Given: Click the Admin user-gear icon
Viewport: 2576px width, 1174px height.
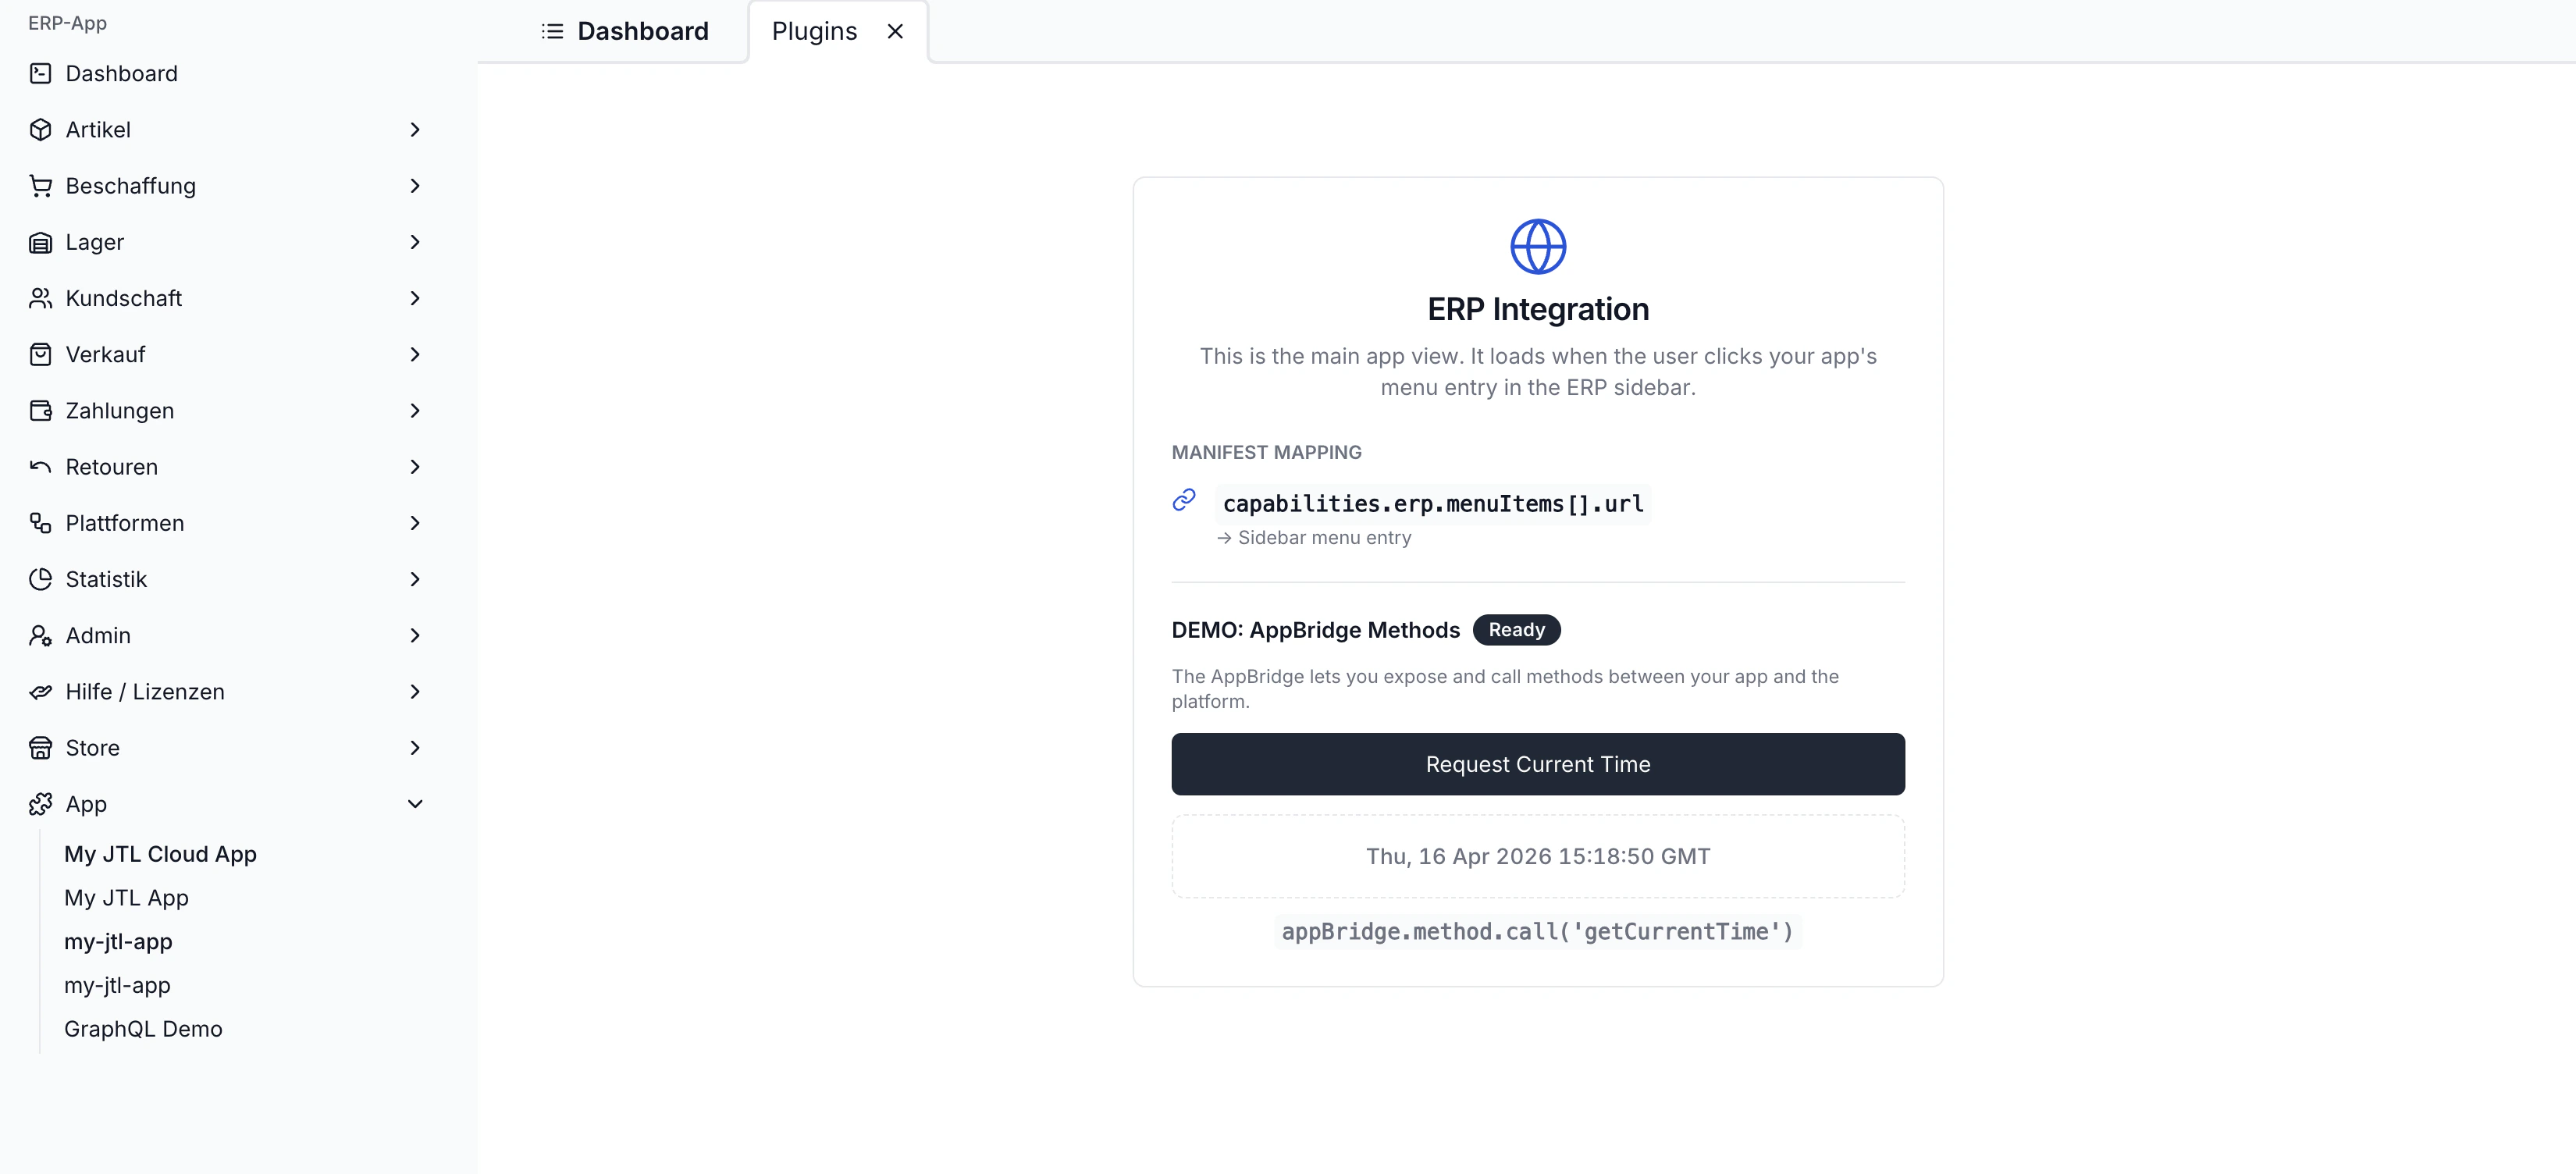Looking at the screenshot, I should (x=40, y=635).
